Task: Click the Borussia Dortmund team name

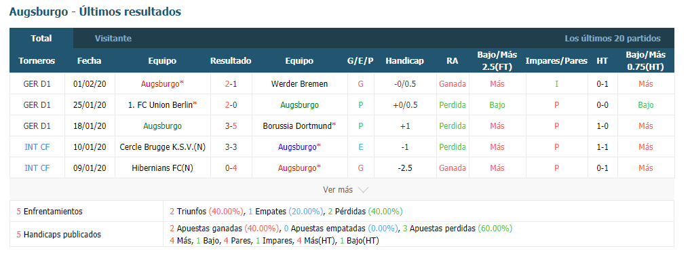Action: [299, 126]
